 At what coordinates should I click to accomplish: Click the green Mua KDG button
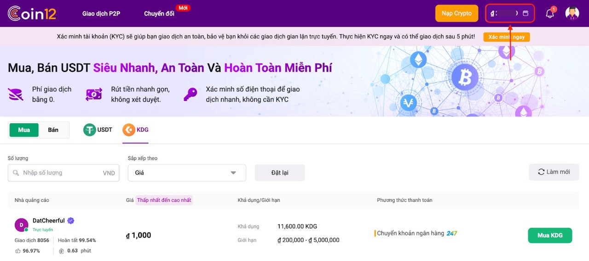pyautogui.click(x=550, y=235)
